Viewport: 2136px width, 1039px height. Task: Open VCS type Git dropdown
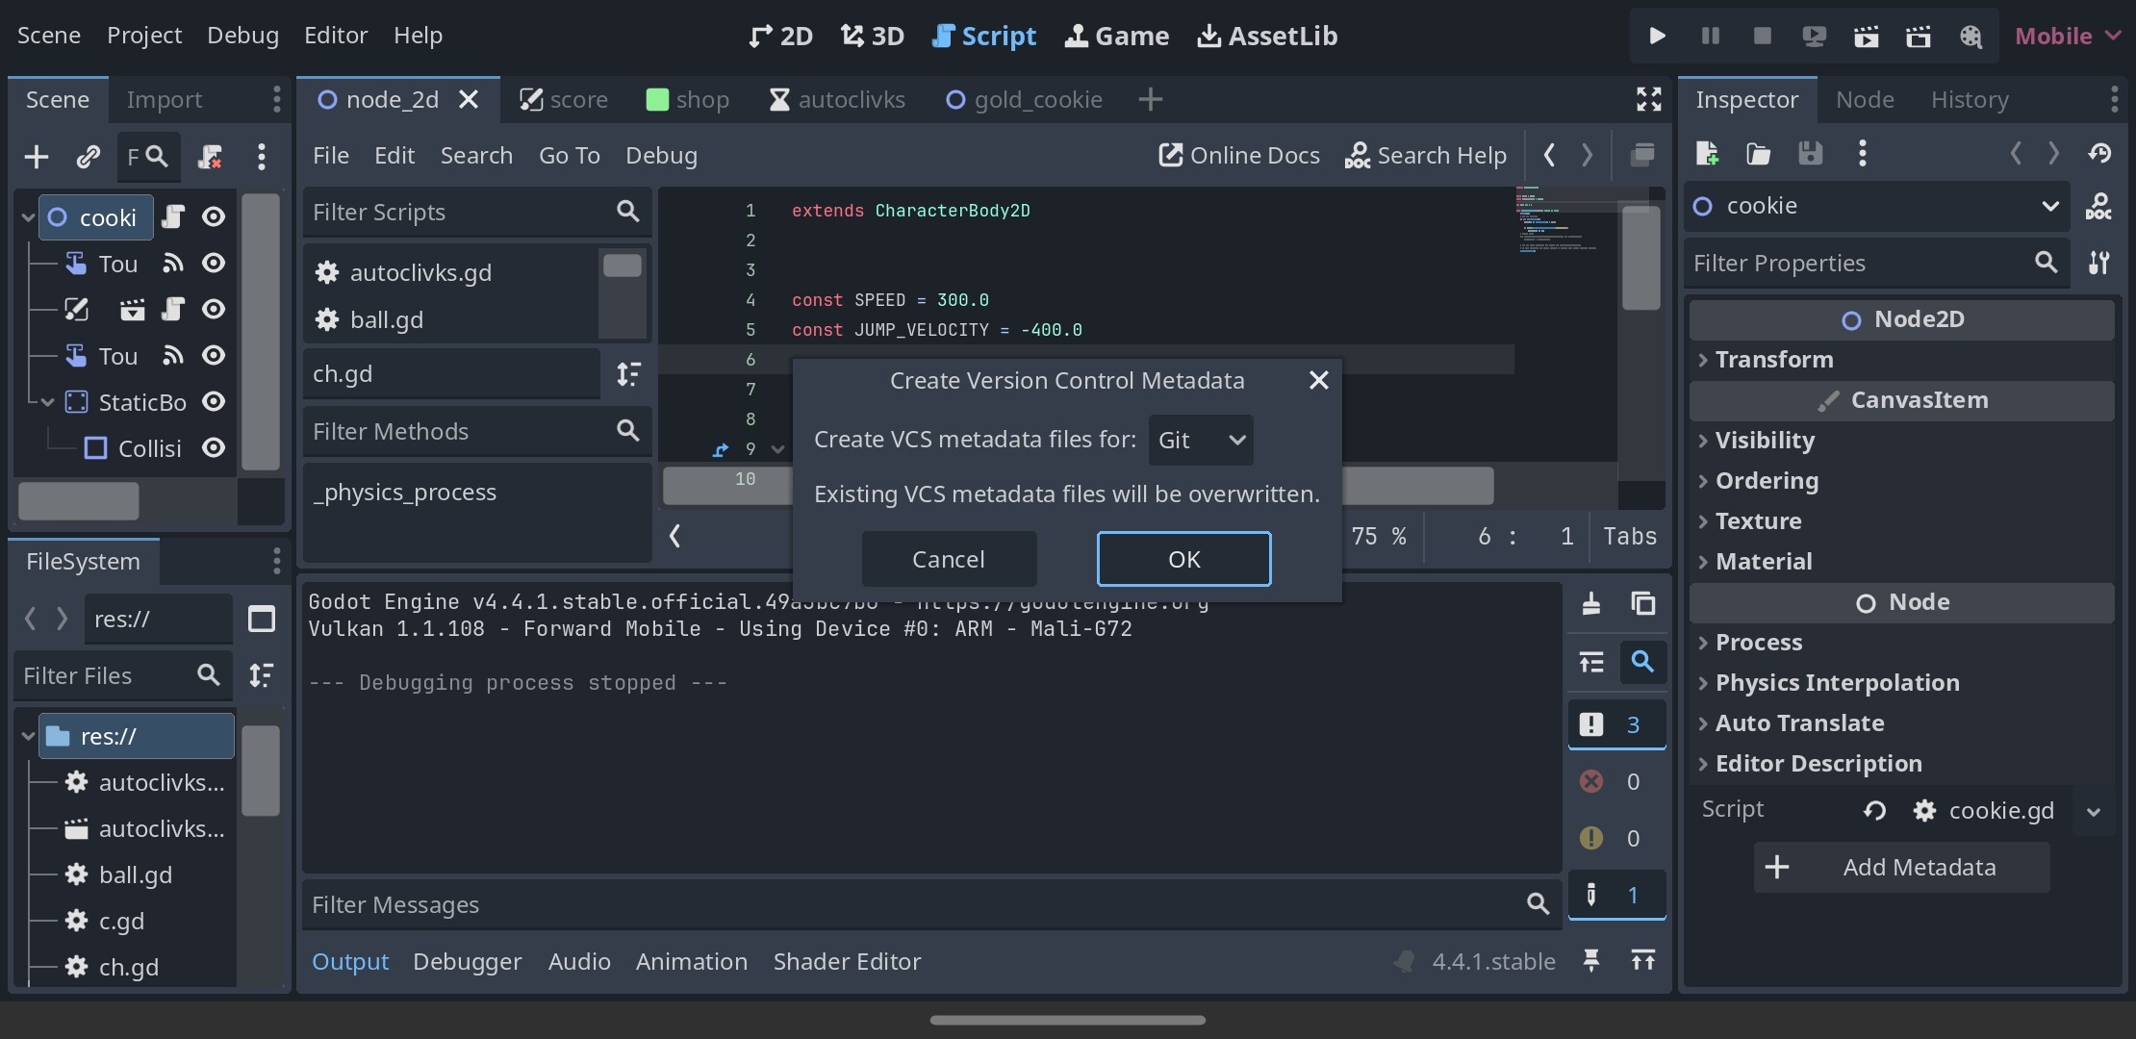point(1201,440)
